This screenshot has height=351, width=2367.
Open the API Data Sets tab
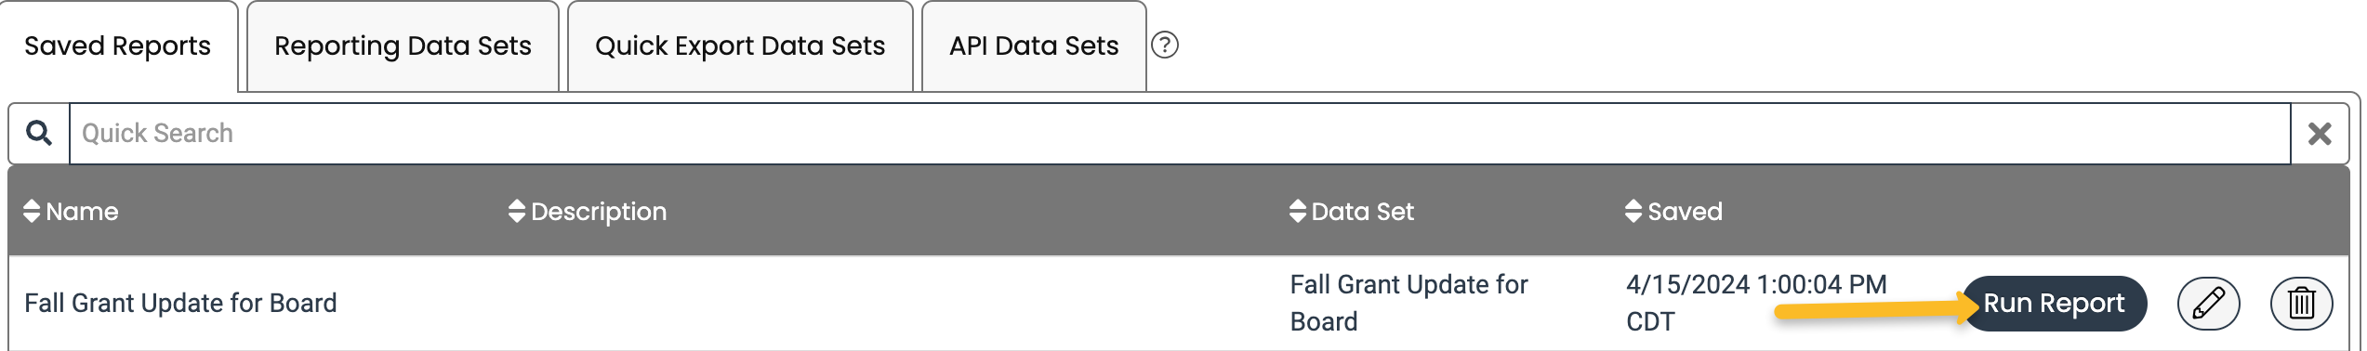click(1034, 45)
